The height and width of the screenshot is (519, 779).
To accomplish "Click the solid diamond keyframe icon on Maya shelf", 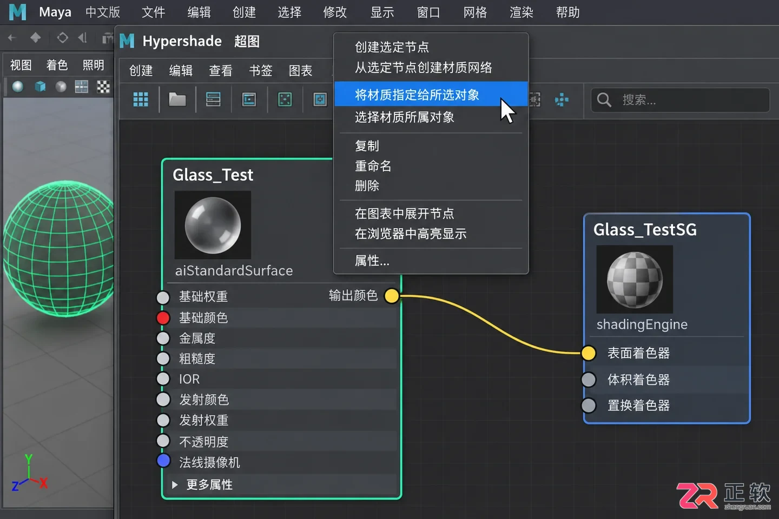I will tap(36, 38).
